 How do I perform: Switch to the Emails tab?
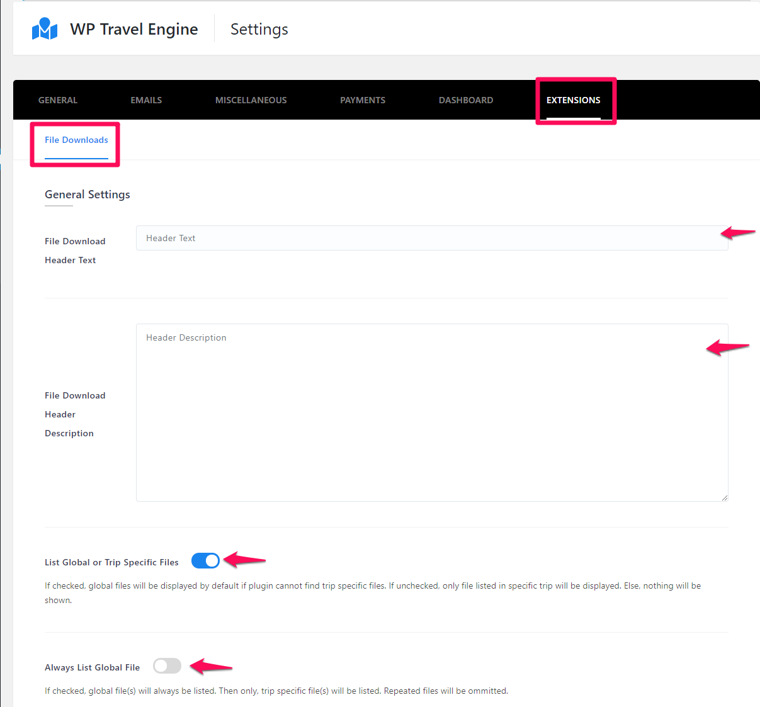coord(146,100)
